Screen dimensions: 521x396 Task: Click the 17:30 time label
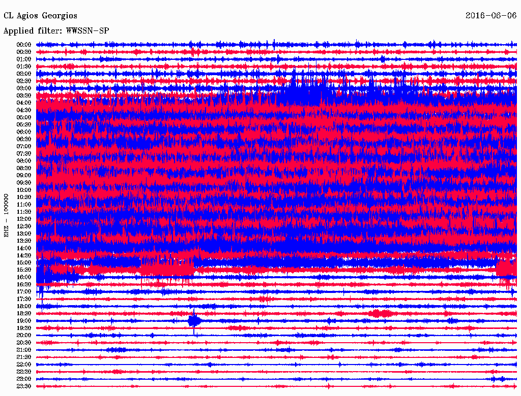(x=24, y=299)
